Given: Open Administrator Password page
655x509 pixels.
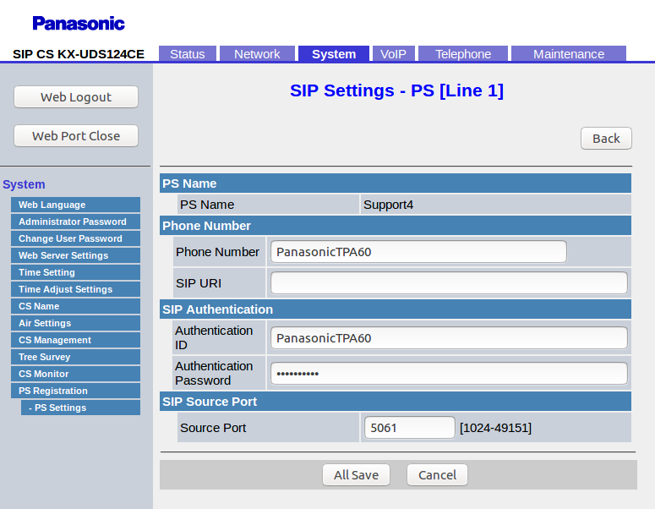Looking at the screenshot, I should coord(75,222).
